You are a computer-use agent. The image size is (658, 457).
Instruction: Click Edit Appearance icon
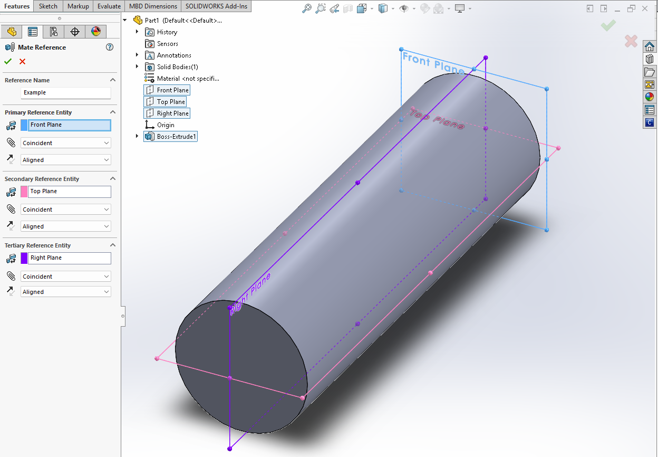tap(425, 8)
